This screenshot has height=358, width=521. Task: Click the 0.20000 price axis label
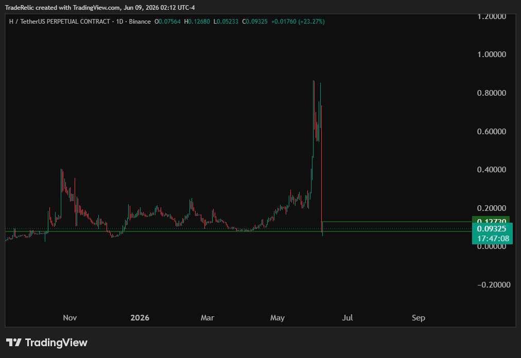pyautogui.click(x=492, y=208)
